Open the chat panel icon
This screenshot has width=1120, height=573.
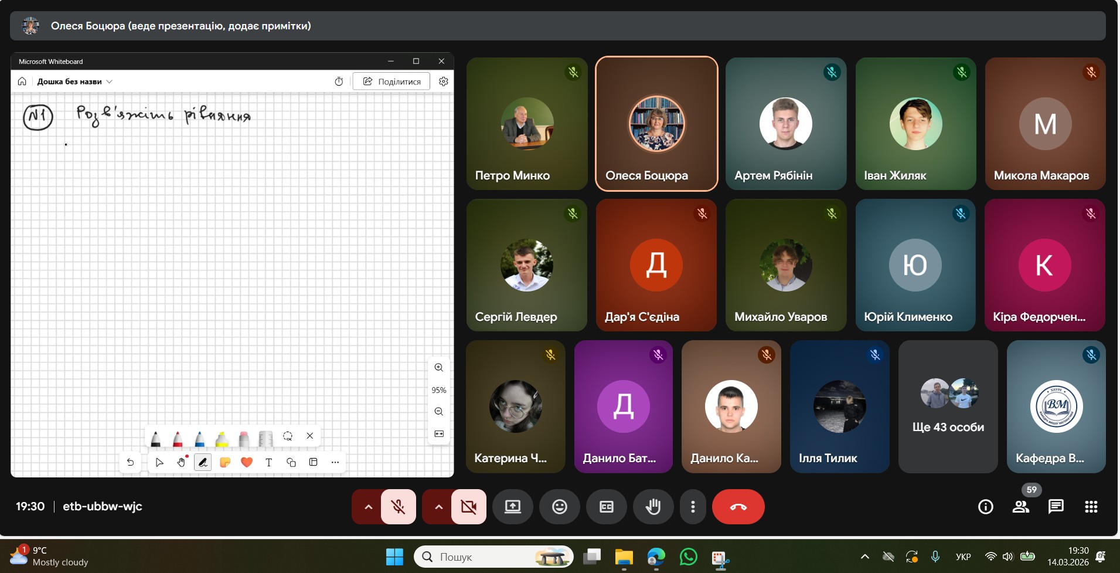click(1056, 507)
